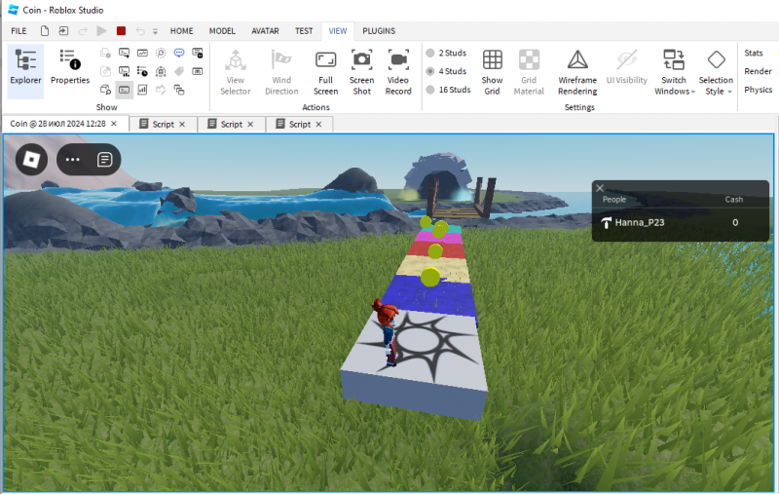Switch to the MODEL ribbon tab
The height and width of the screenshot is (494, 779).
click(221, 31)
